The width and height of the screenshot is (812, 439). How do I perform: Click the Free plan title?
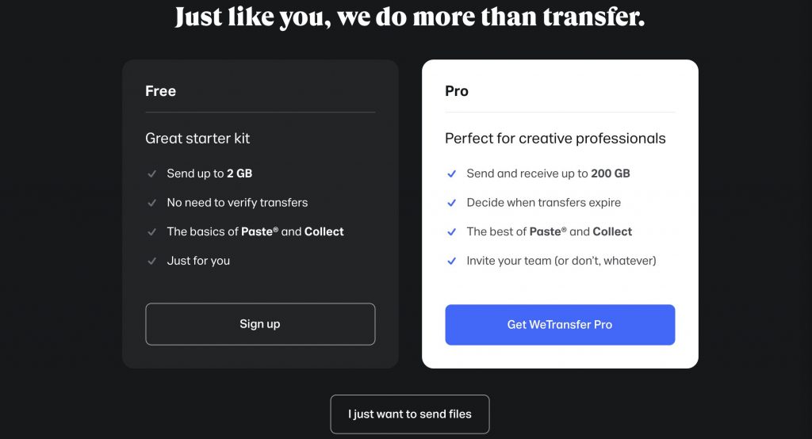161,91
